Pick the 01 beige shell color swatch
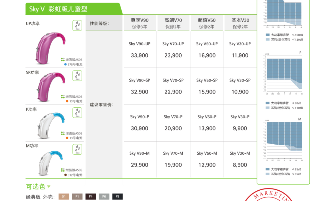 click(64, 196)
